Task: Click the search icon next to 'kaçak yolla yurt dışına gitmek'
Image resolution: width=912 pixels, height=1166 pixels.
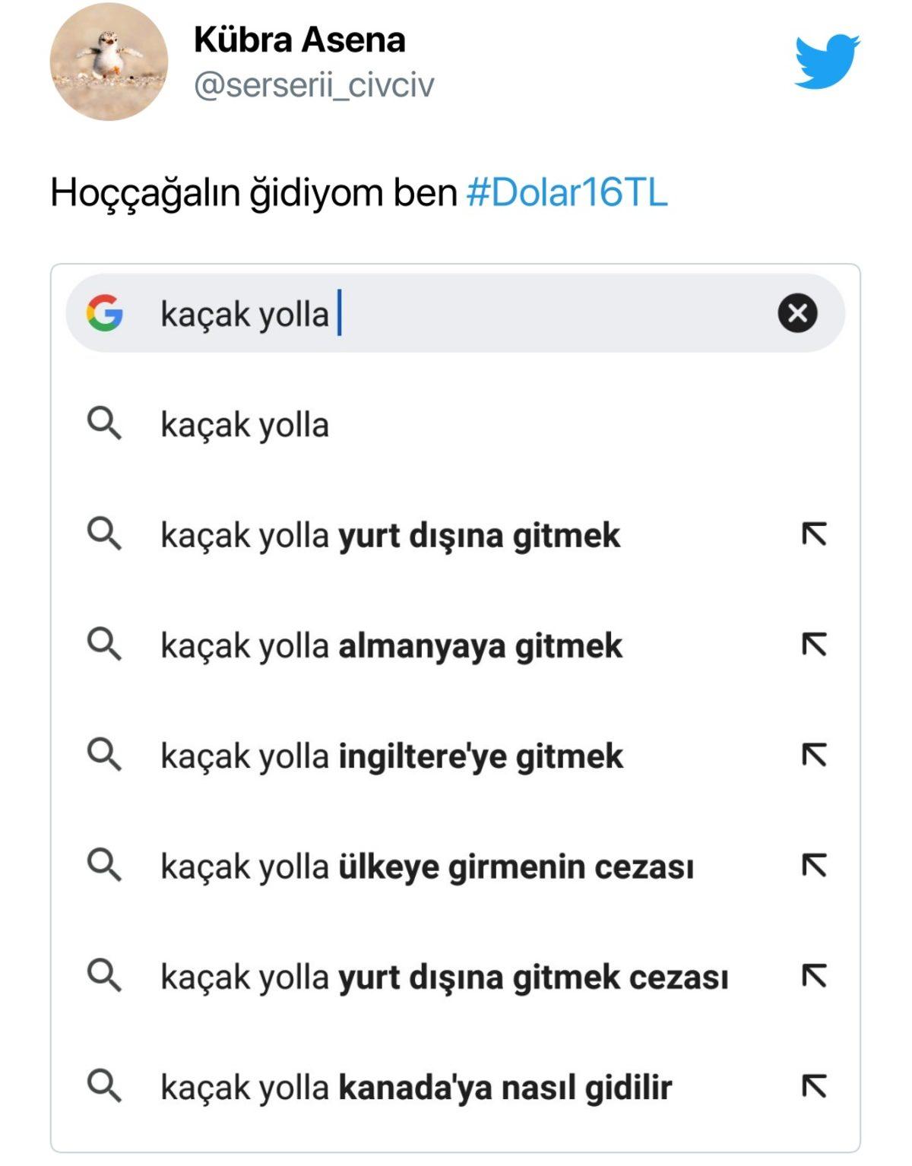Action: tap(106, 535)
